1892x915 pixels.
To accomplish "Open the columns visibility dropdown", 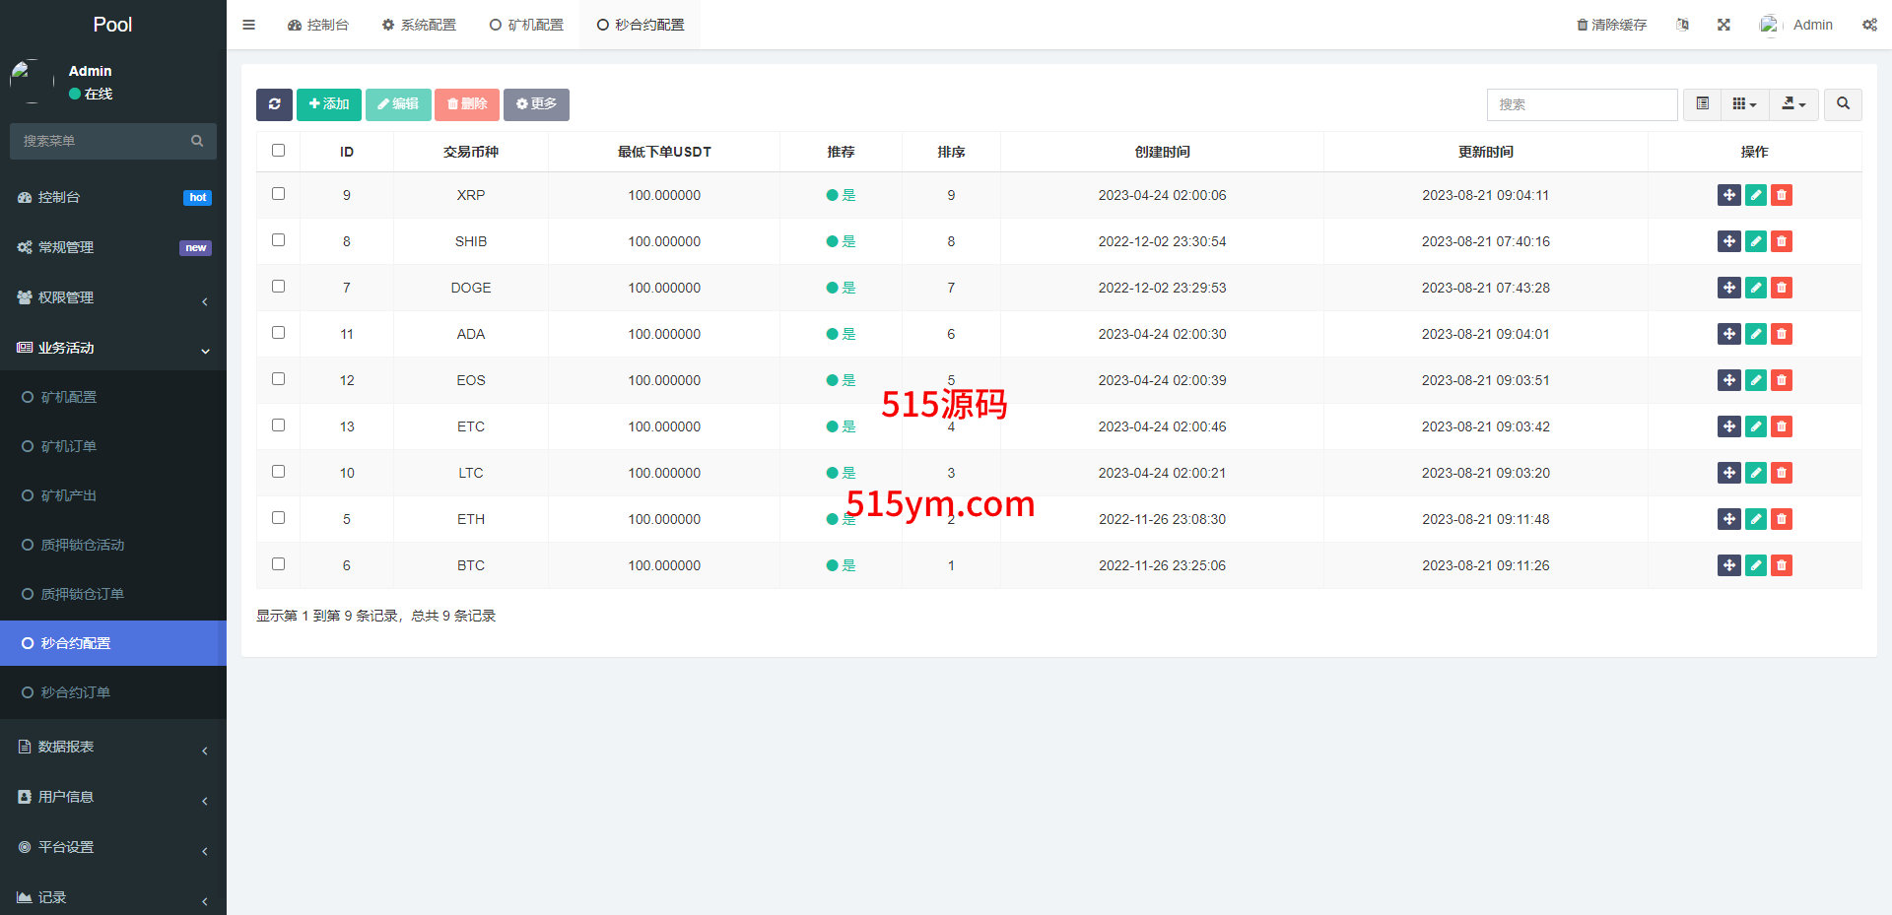I will tap(1744, 104).
